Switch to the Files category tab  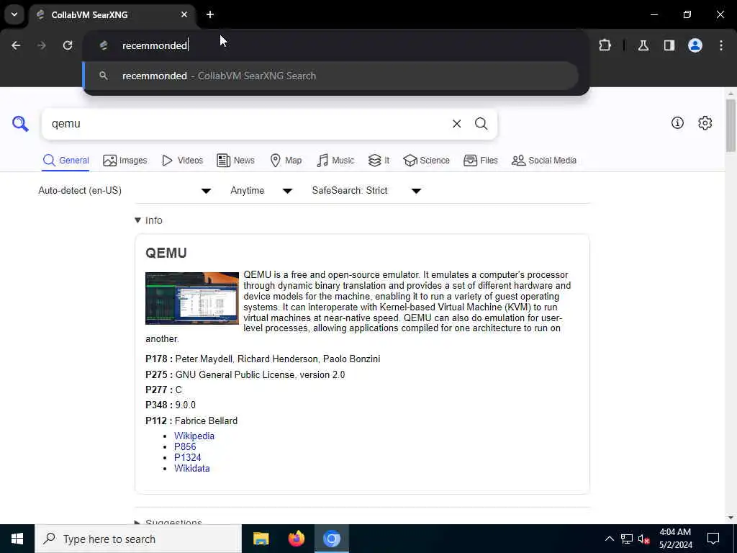(480, 161)
